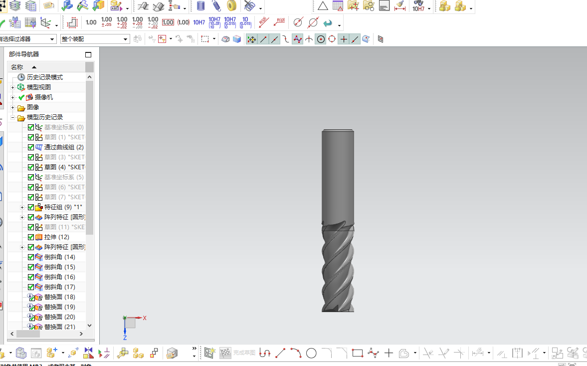This screenshot has height=366, width=587.
Task: Click the datum coordinate system toolbar icon
Action: [x=46, y=23]
